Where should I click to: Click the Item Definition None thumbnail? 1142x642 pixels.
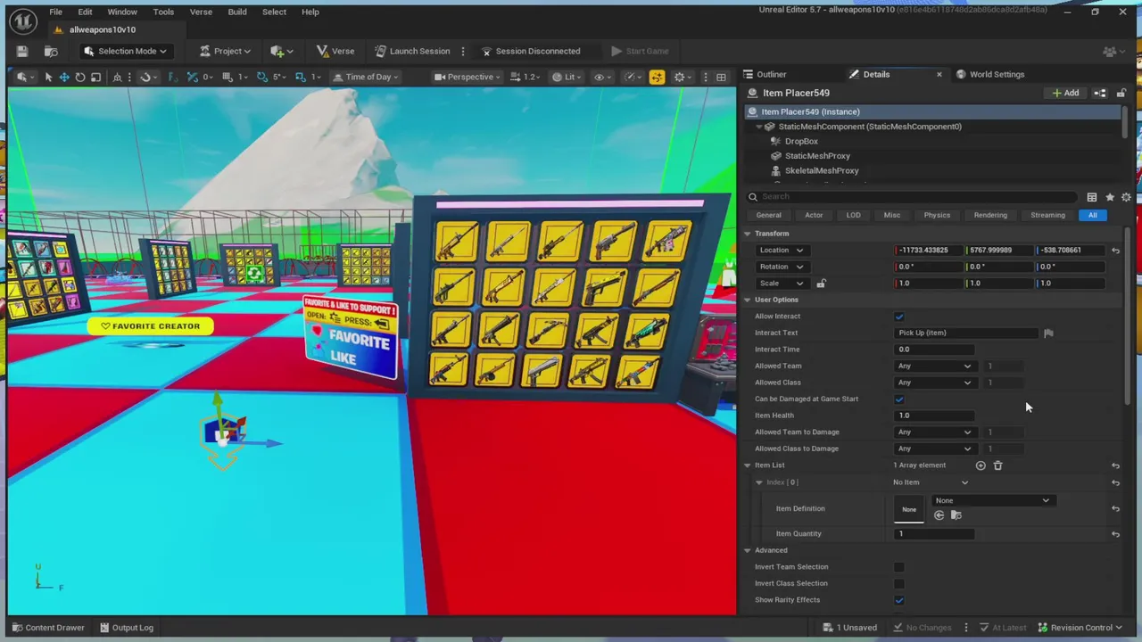pos(909,509)
